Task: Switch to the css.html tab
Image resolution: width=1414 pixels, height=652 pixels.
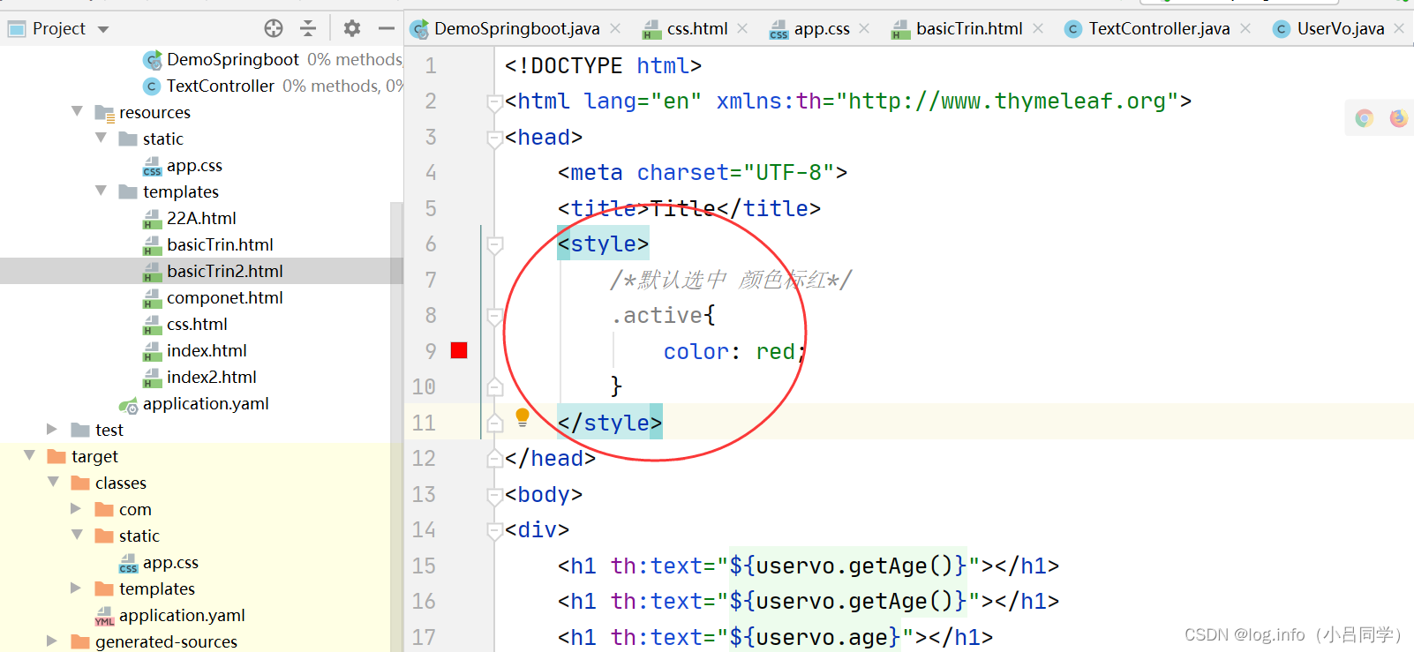Action: (x=697, y=29)
